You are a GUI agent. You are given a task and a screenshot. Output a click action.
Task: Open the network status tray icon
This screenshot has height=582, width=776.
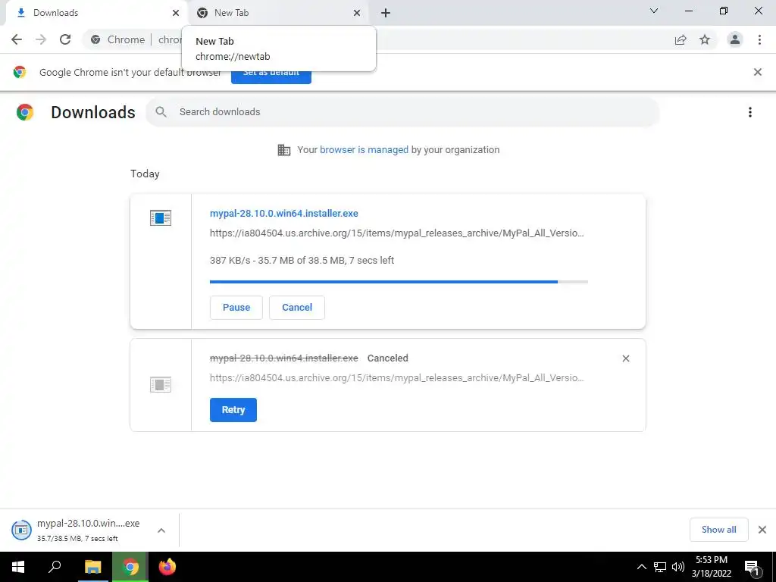(x=660, y=567)
